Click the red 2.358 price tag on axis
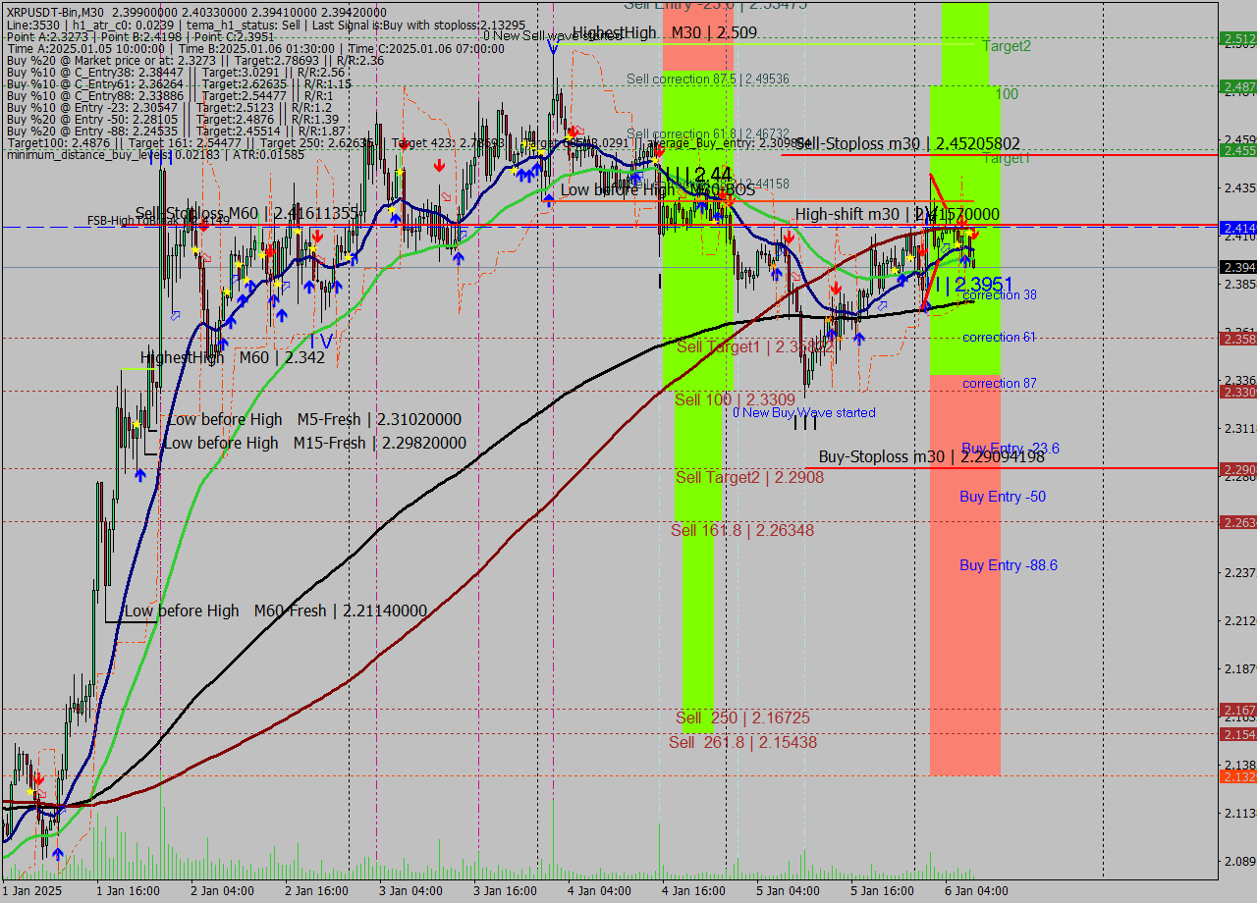 1237,339
